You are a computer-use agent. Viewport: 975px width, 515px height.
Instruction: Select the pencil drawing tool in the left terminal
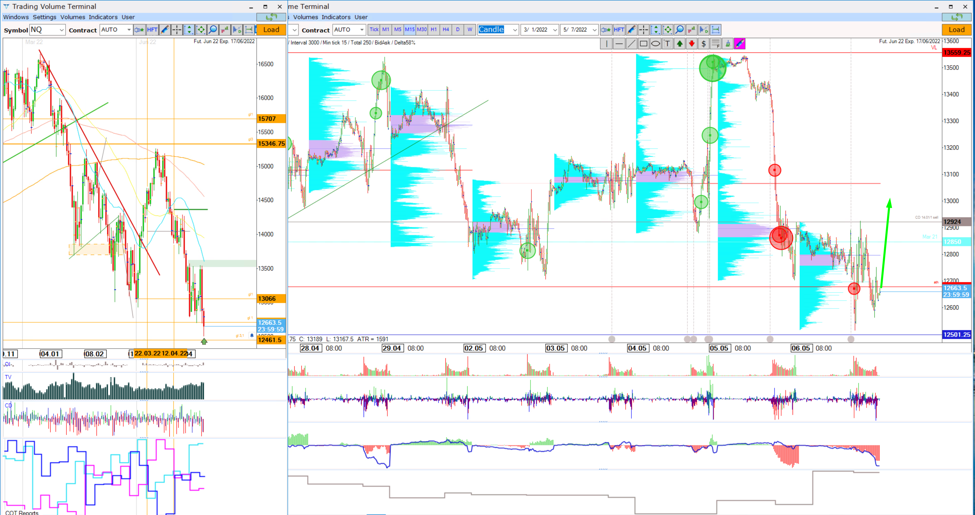[165, 29]
